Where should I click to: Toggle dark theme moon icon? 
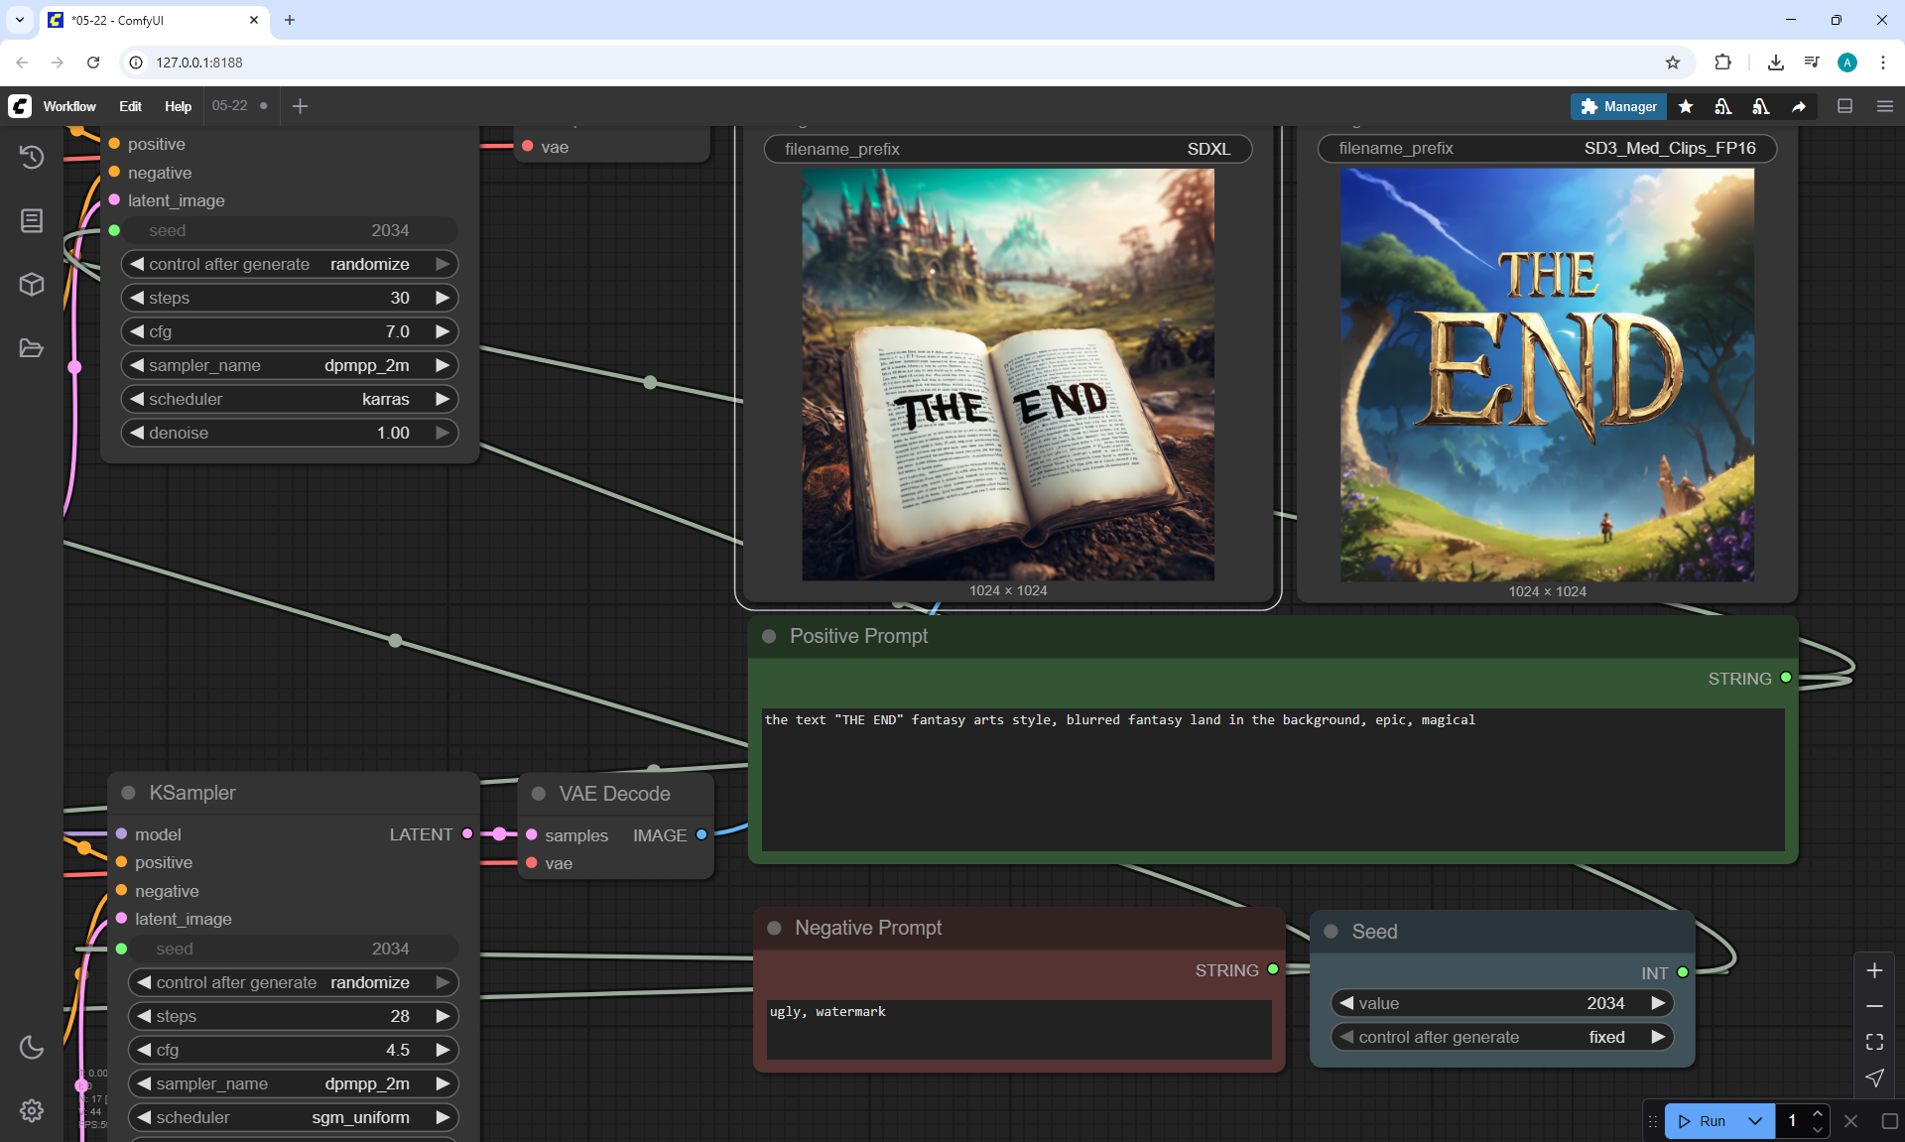tap(32, 1047)
